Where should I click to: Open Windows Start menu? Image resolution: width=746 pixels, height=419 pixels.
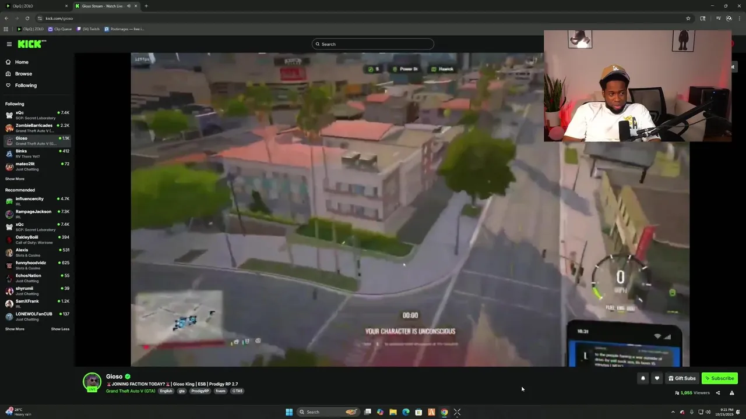[x=289, y=412]
